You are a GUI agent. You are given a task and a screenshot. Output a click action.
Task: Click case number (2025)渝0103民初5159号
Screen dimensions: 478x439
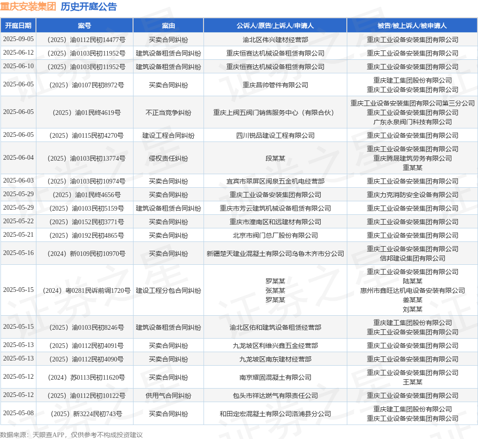point(86,208)
